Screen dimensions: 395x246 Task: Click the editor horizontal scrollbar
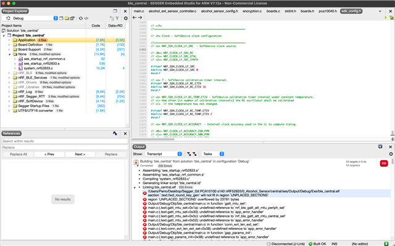click(x=153, y=139)
